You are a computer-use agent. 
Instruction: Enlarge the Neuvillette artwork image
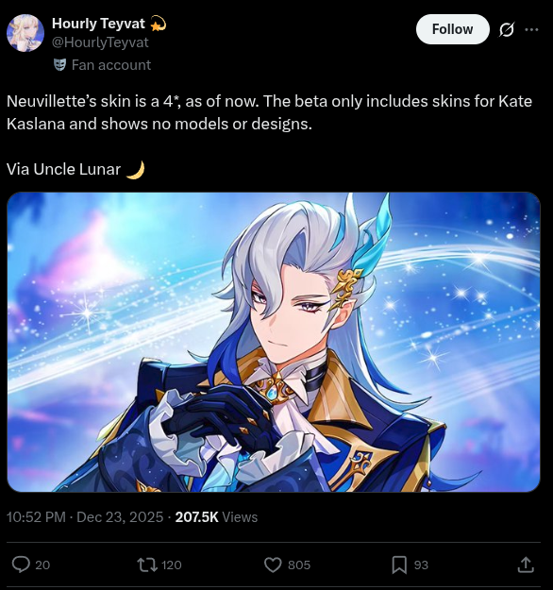274,342
